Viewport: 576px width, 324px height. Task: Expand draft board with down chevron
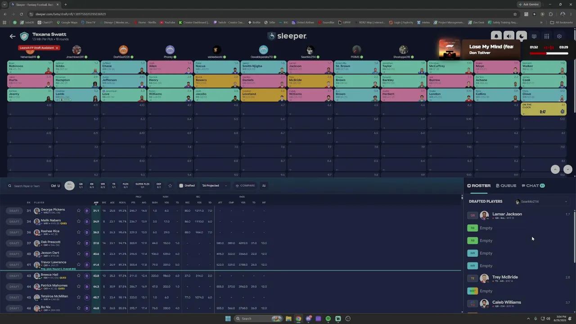point(568,169)
